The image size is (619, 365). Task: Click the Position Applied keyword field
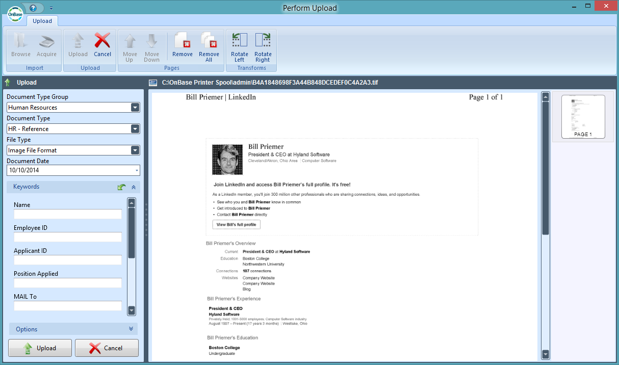(x=68, y=283)
